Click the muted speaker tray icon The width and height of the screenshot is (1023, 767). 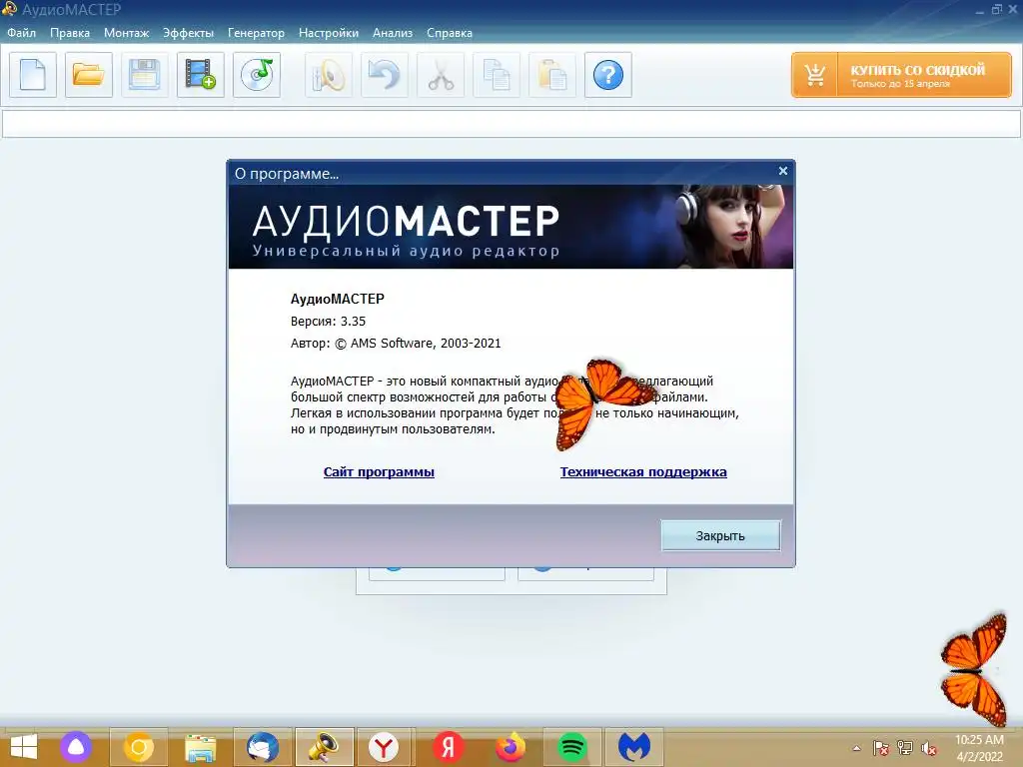tap(929, 748)
